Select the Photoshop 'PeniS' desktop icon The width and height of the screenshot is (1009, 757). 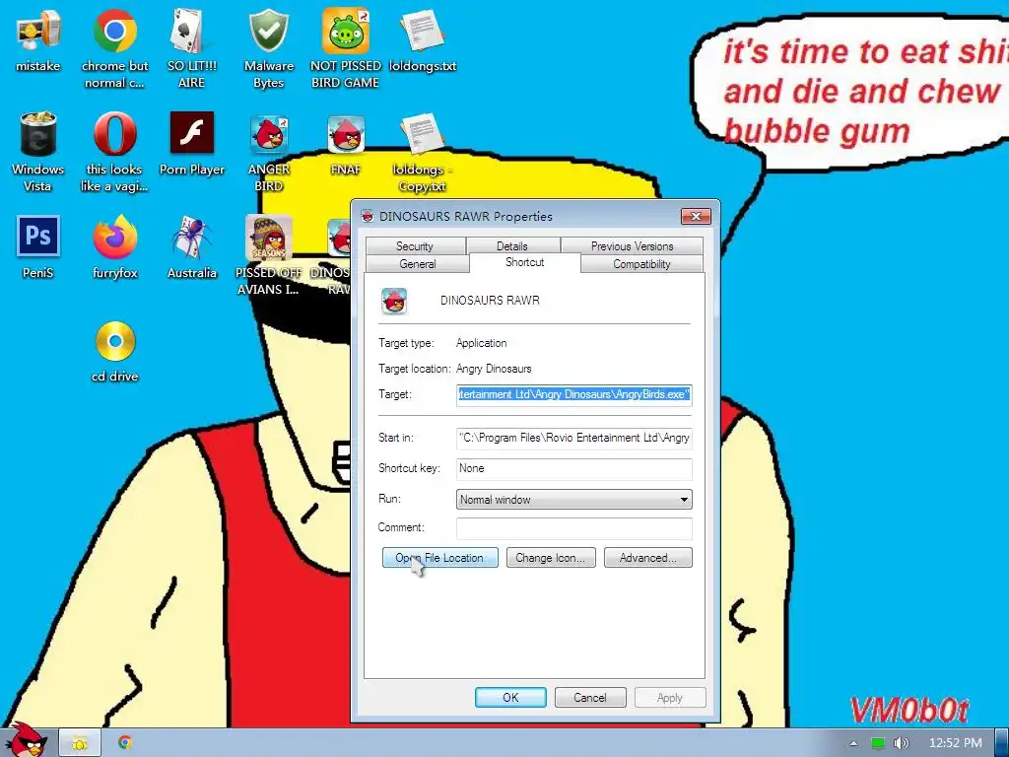[38, 247]
